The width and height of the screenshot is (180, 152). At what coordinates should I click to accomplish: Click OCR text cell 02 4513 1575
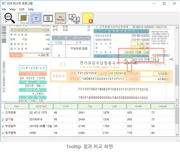point(41,113)
